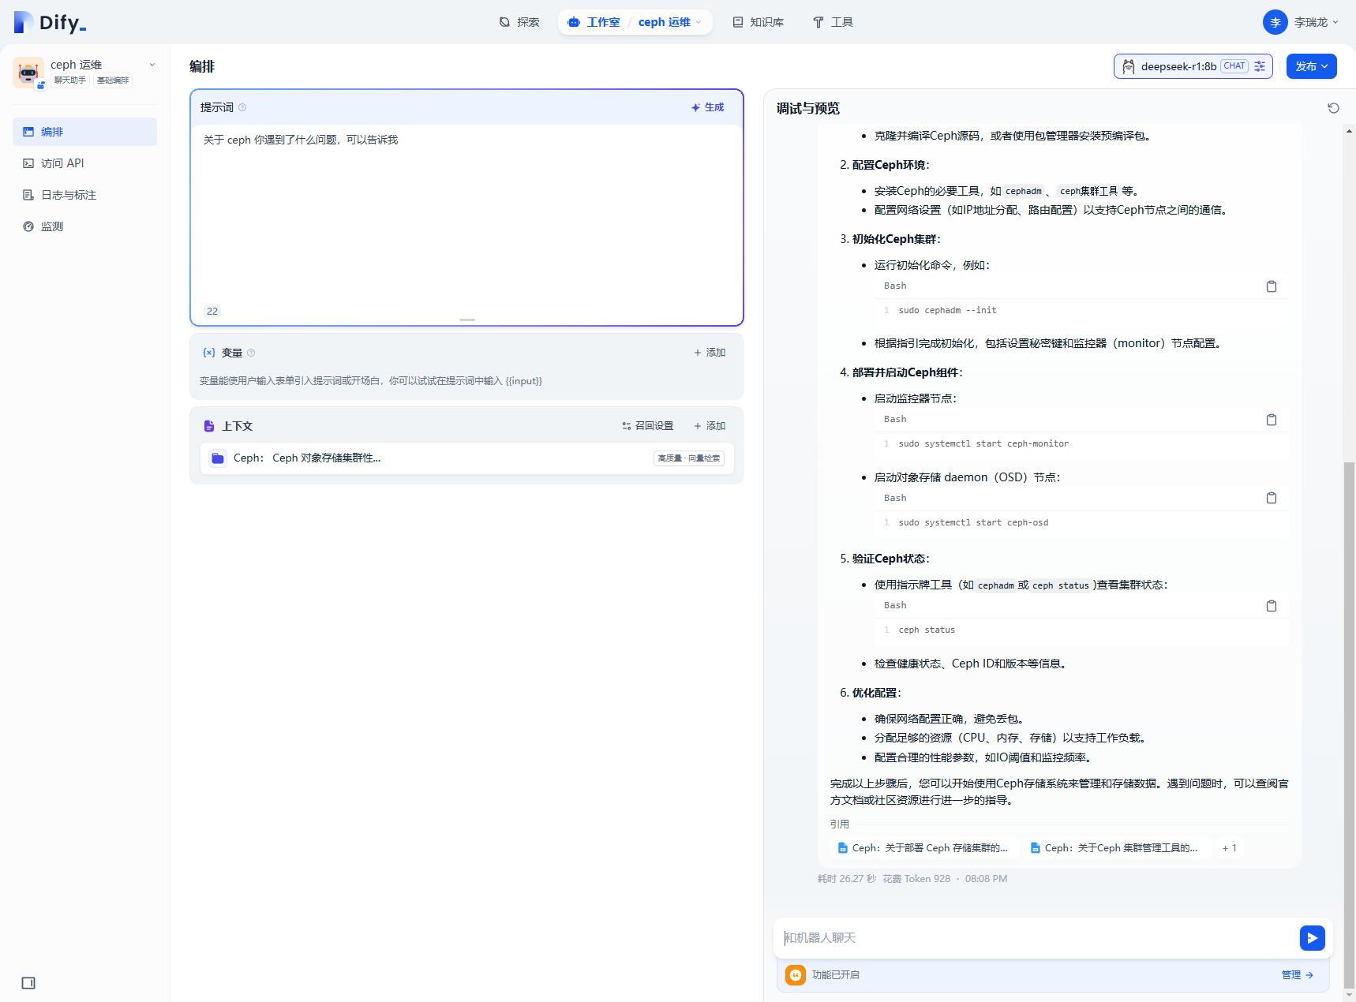Click the Ceph knowledge folder icon

click(x=218, y=458)
